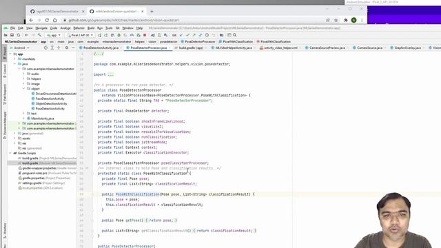Open the app run configuration dropdown
The height and width of the screenshot is (248, 441).
pyautogui.click(x=54, y=35)
